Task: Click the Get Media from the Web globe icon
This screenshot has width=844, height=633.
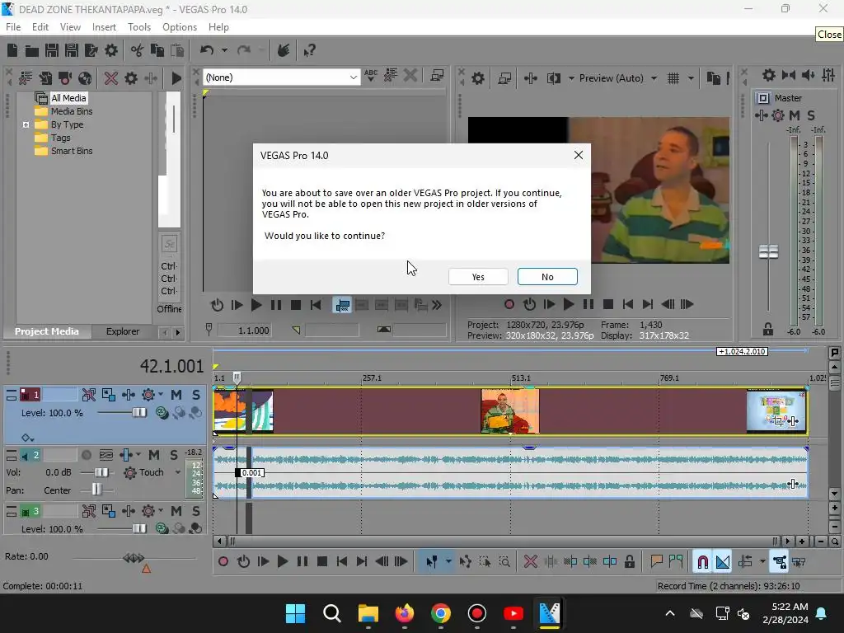Action: [85, 78]
